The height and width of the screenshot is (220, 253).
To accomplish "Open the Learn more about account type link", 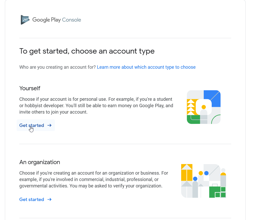I will point(146,67).
